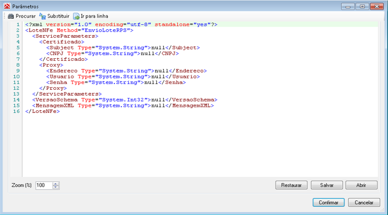Open the Ir para linha label
The image size is (388, 215).
pos(94,16)
